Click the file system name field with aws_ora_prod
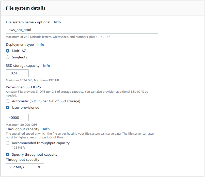This screenshot has width=205, height=177. (82, 30)
